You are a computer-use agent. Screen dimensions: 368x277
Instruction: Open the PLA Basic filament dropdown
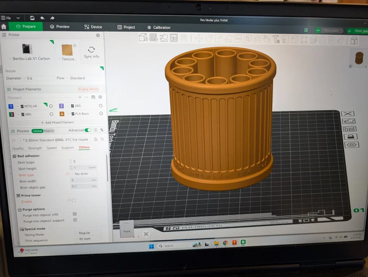click(x=82, y=114)
